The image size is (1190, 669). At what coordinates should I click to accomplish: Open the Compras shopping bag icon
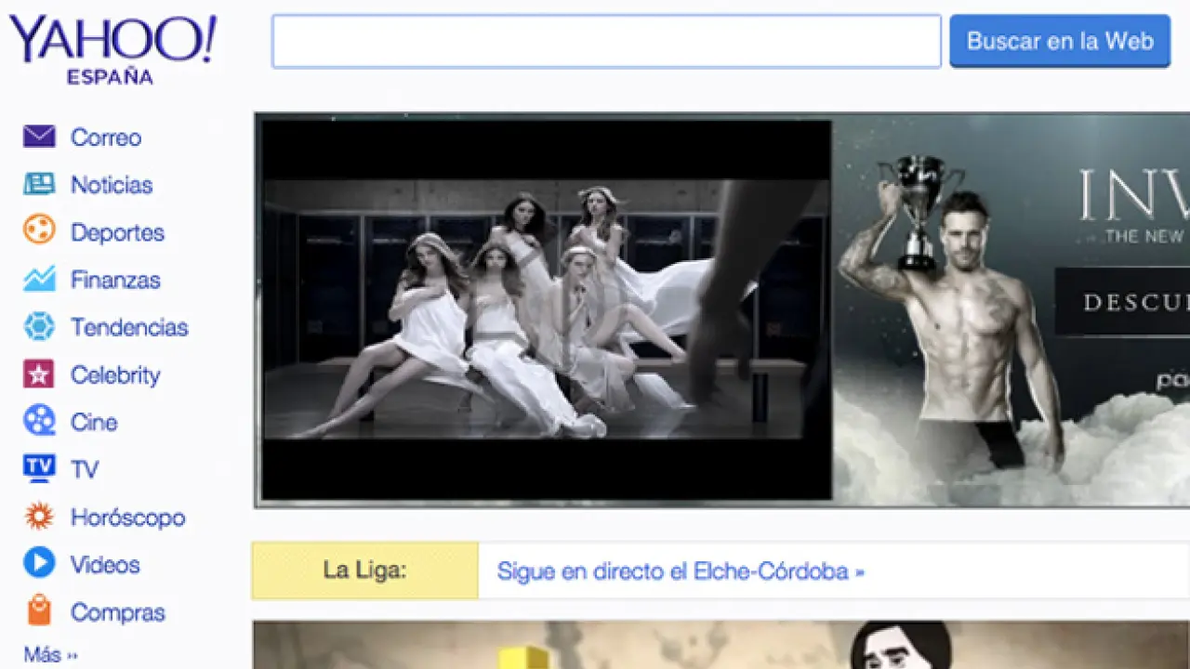[x=39, y=611]
